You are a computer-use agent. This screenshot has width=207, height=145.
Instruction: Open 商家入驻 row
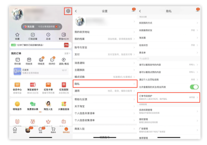[x=105, y=129]
